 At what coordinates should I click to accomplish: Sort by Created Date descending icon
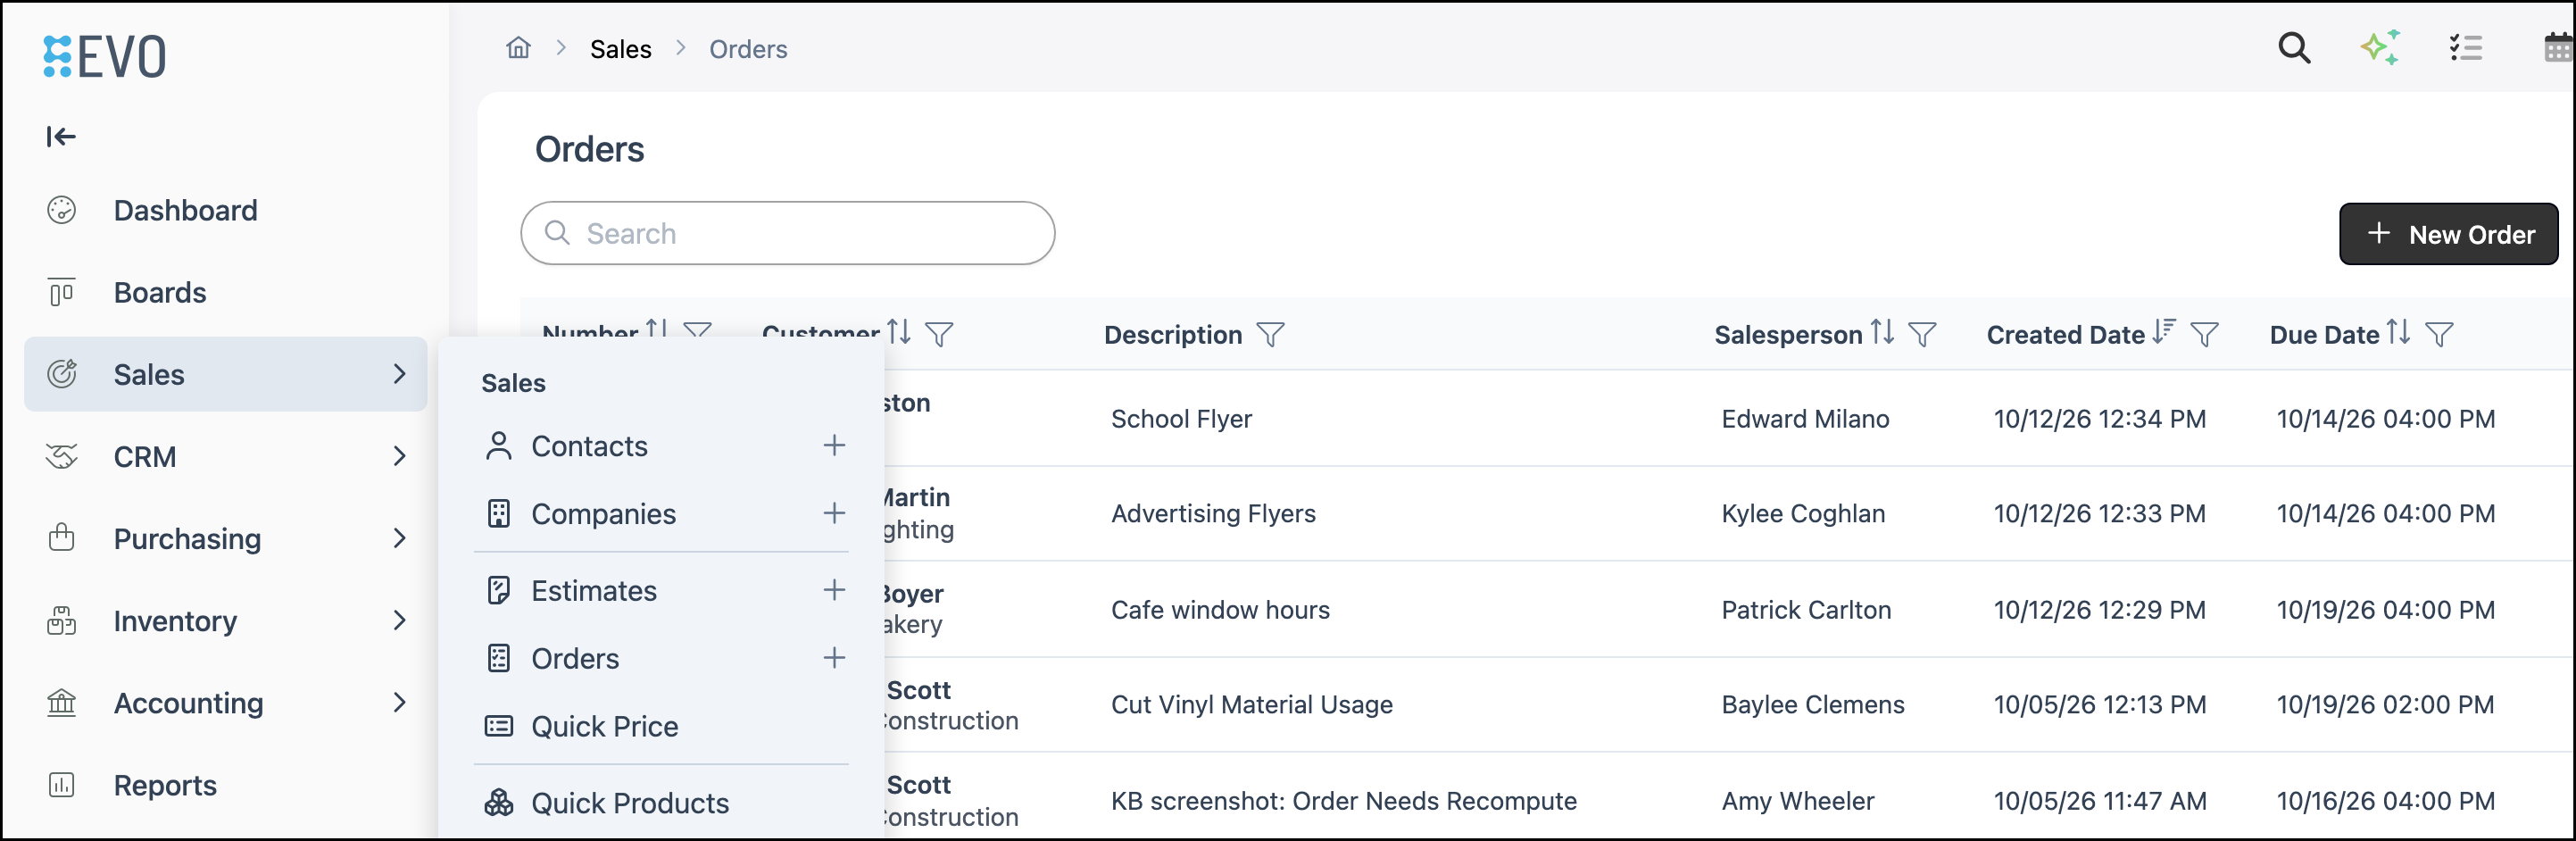coord(2164,331)
